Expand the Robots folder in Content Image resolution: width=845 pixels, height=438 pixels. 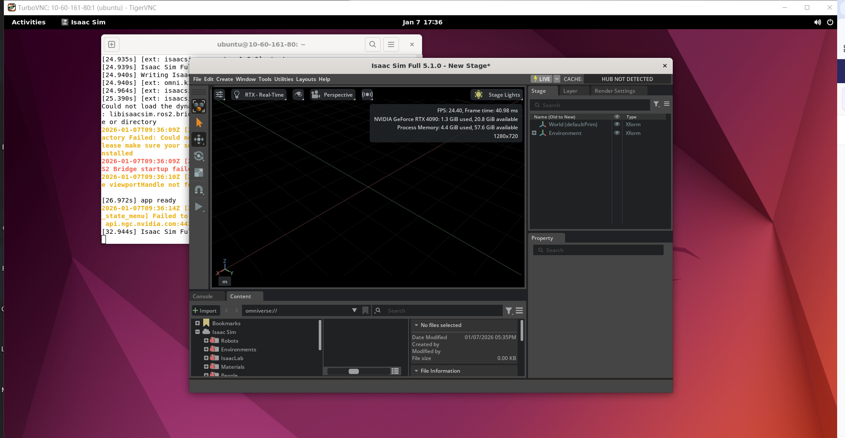click(x=206, y=340)
